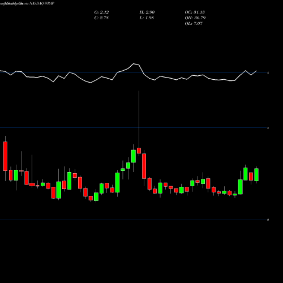Click the 0 price axis label
The width and height of the screenshot is (283, 283).
(x=268, y=220)
